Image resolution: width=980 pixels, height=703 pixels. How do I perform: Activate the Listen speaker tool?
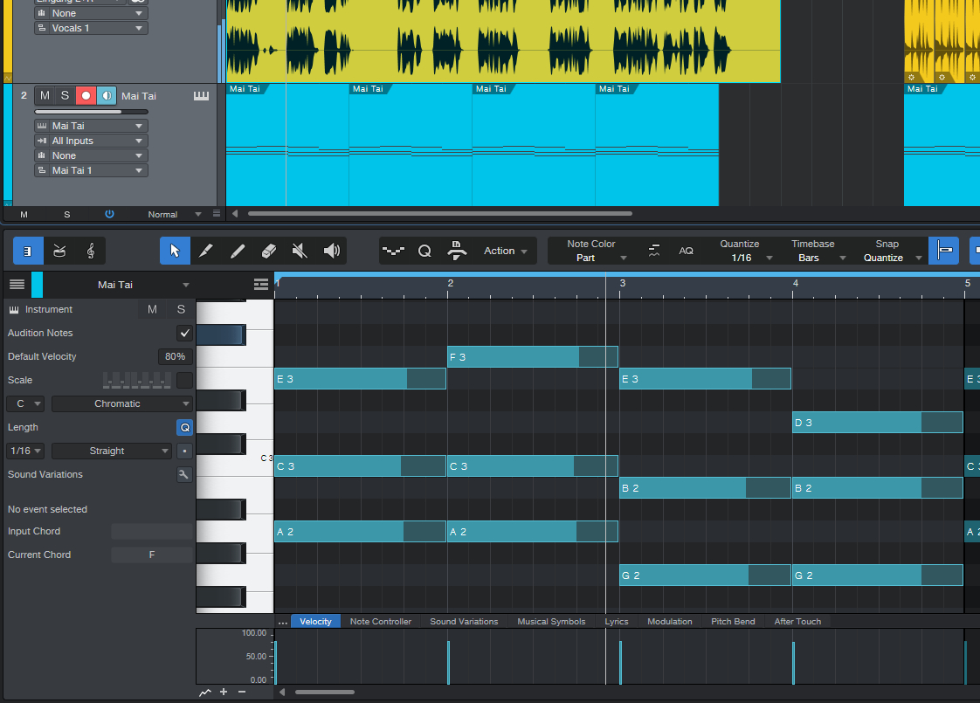pos(331,252)
